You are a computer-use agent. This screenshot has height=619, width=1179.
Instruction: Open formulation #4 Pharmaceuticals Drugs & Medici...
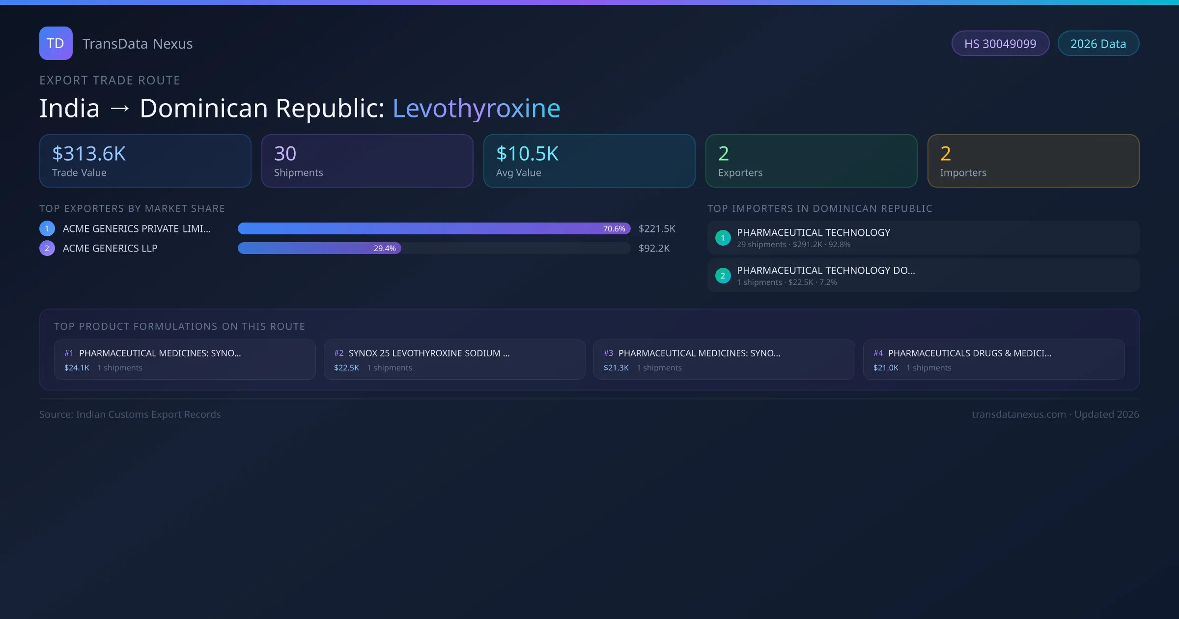pyautogui.click(x=993, y=360)
